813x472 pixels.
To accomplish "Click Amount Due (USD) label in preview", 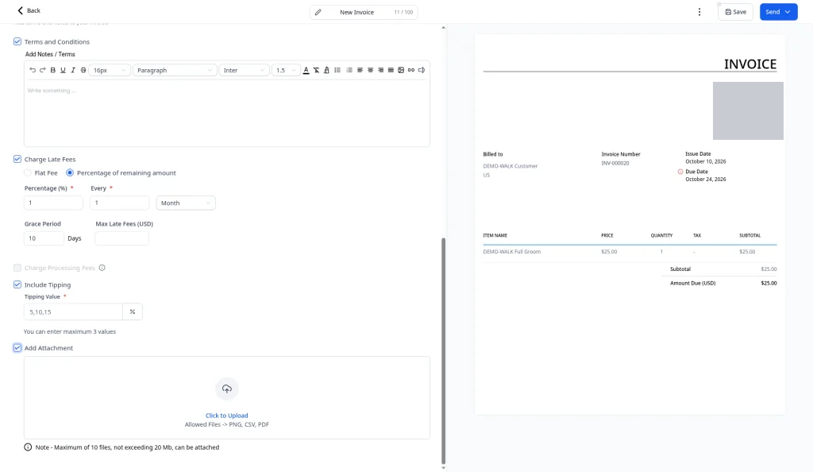I will [692, 283].
